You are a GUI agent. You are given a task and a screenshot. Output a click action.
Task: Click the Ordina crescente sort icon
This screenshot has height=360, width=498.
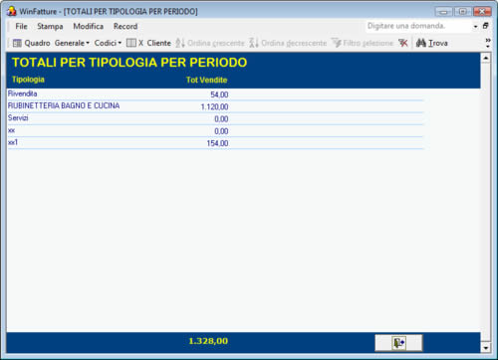tap(180, 43)
